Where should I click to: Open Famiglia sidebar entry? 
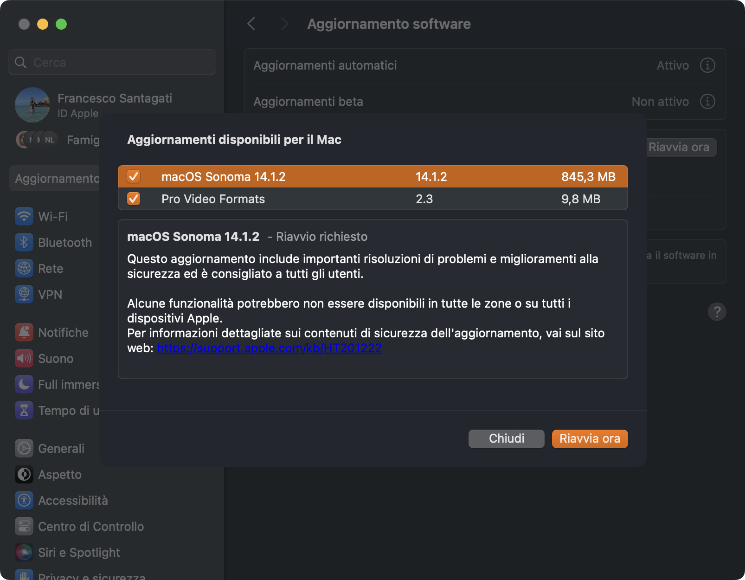83,140
